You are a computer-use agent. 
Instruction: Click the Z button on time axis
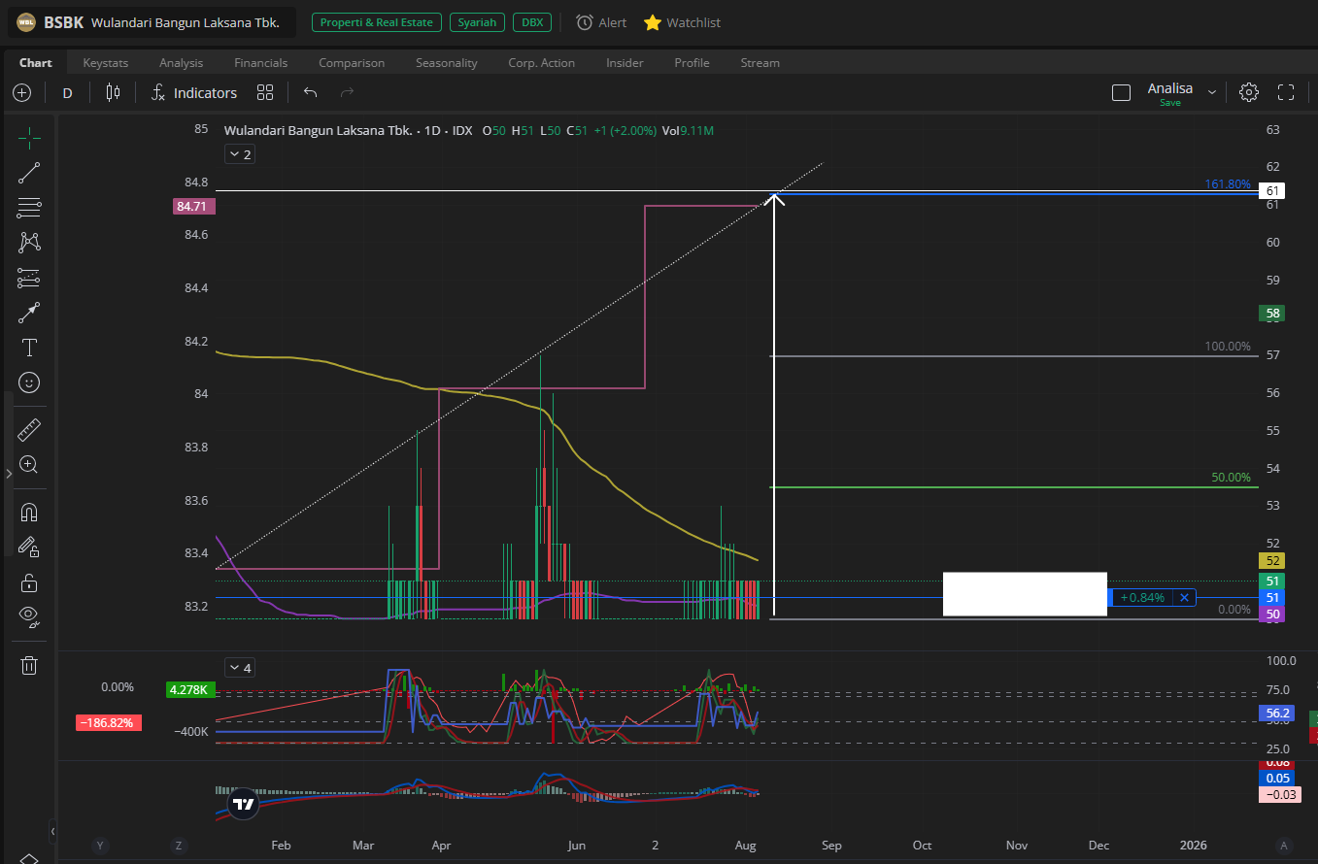tap(177, 846)
